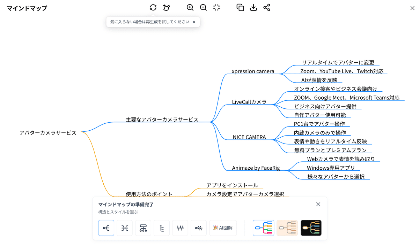This screenshot has width=419, height=246.
Task: Click the fit-to-screen collapse icon
Action: 216,7
